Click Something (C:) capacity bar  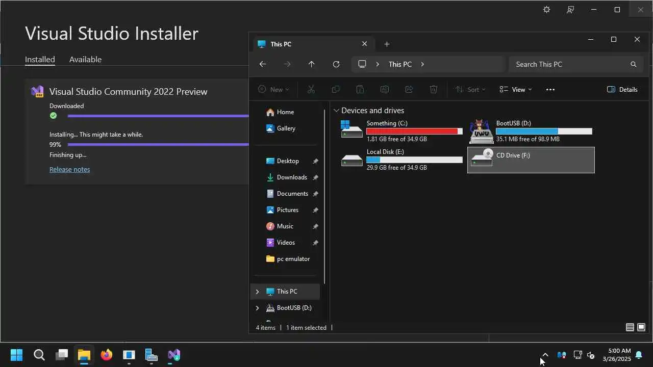(x=414, y=132)
